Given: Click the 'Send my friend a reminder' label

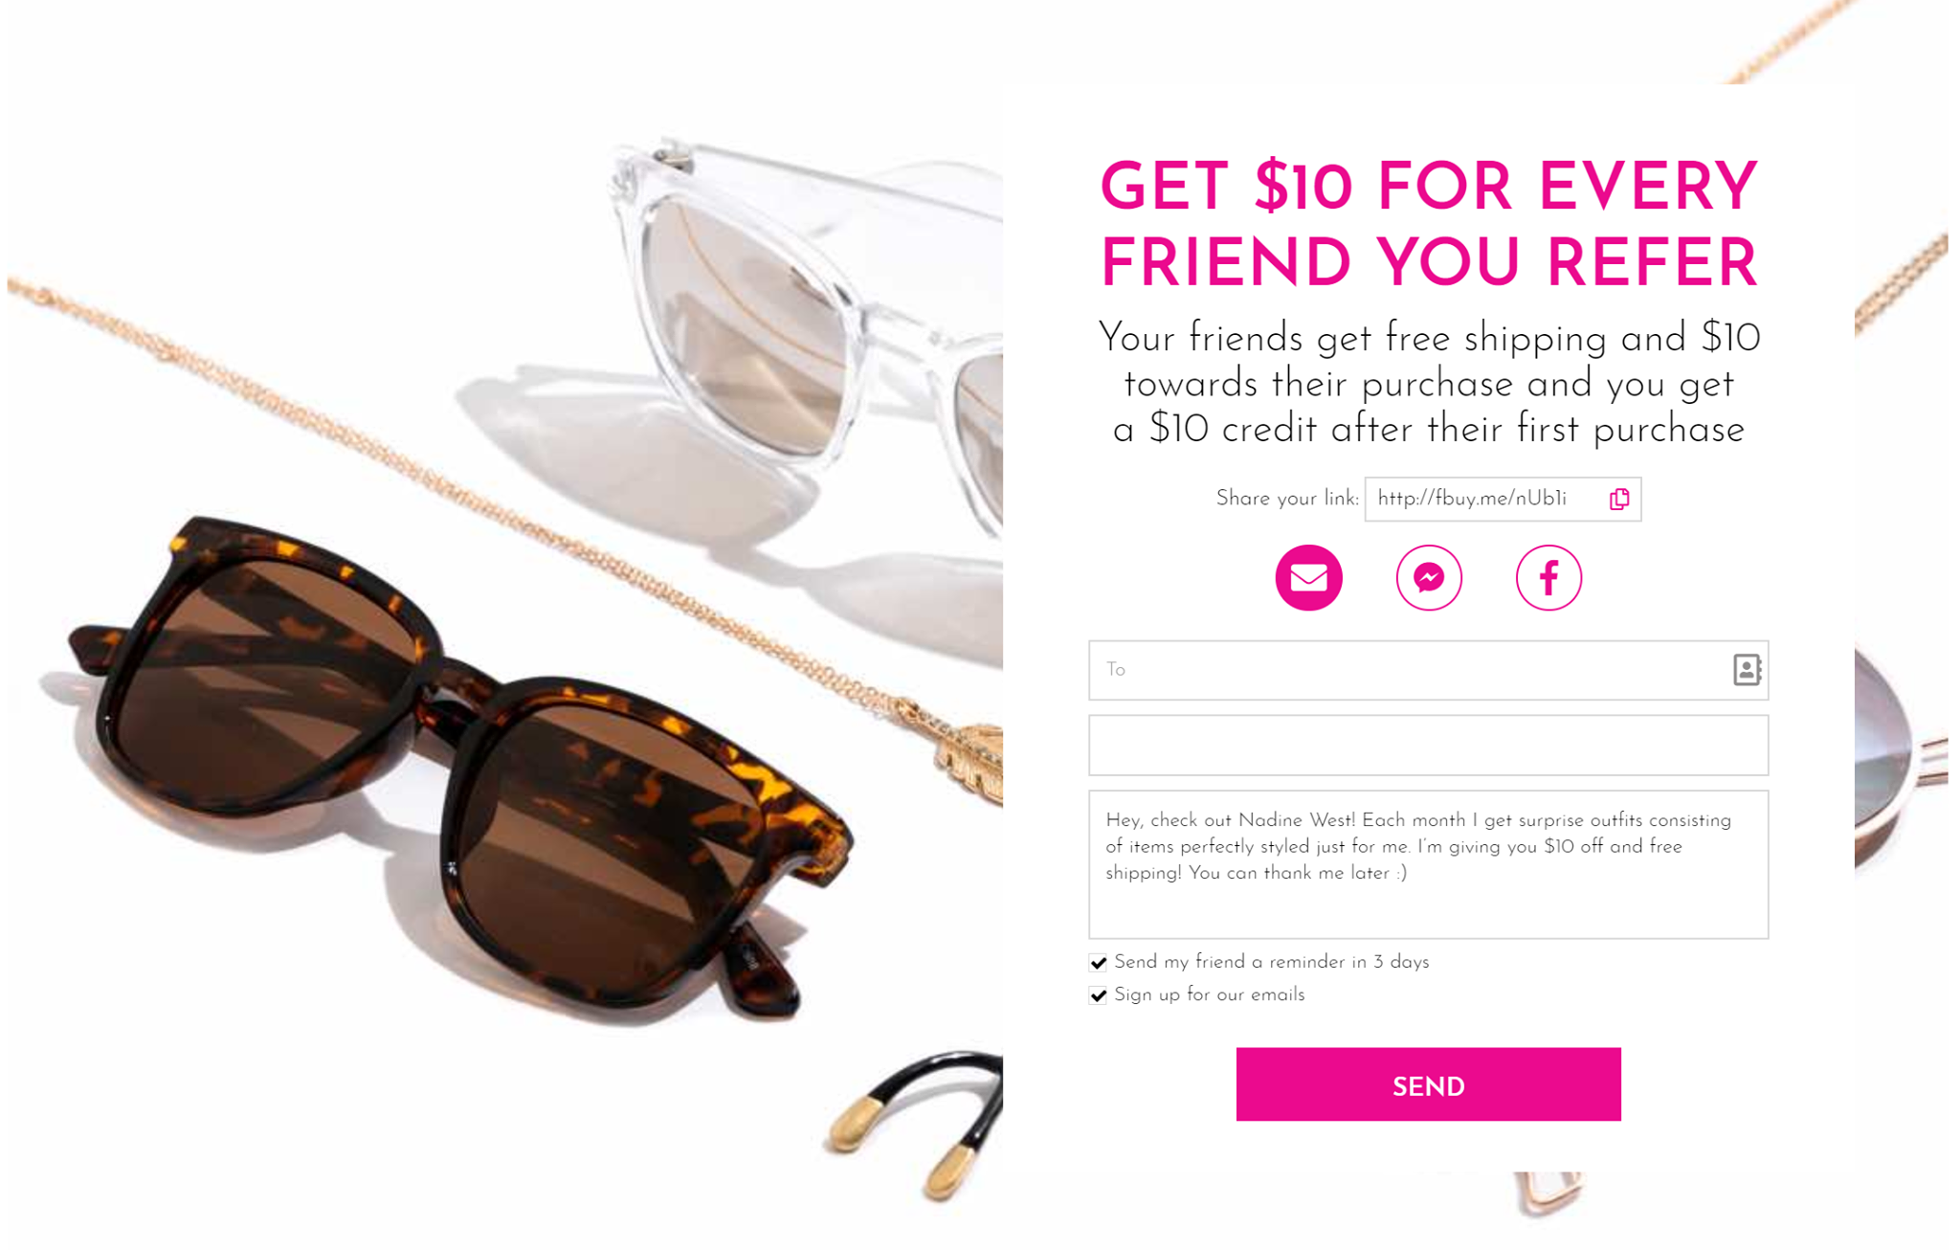Looking at the screenshot, I should click(1271, 962).
